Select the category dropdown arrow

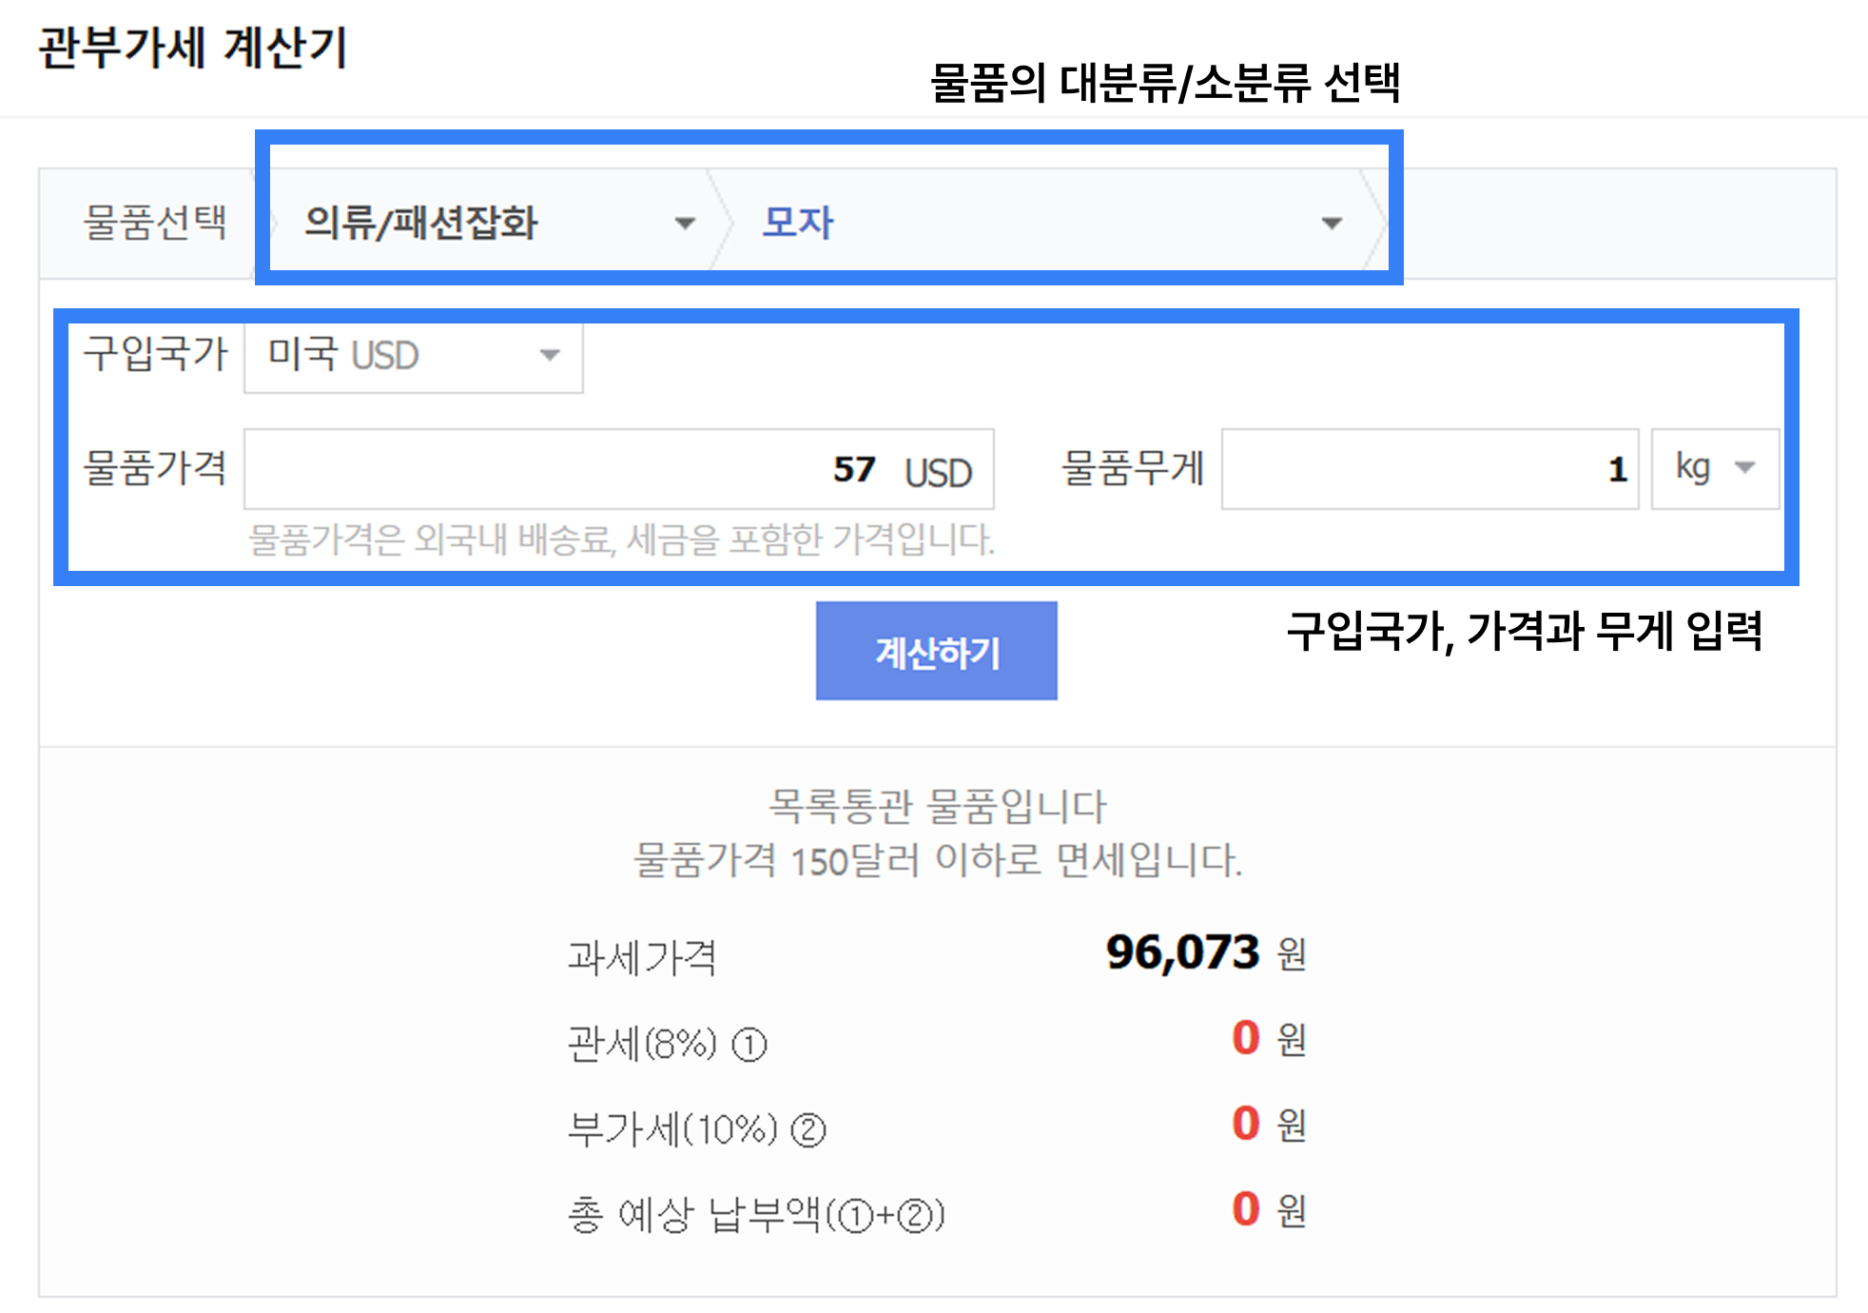pyautogui.click(x=684, y=224)
